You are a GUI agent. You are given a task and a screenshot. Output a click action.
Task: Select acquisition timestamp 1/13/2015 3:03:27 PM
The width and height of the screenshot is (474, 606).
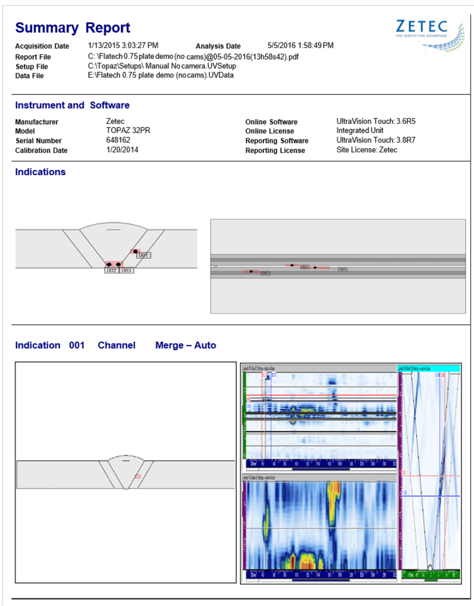123,46
